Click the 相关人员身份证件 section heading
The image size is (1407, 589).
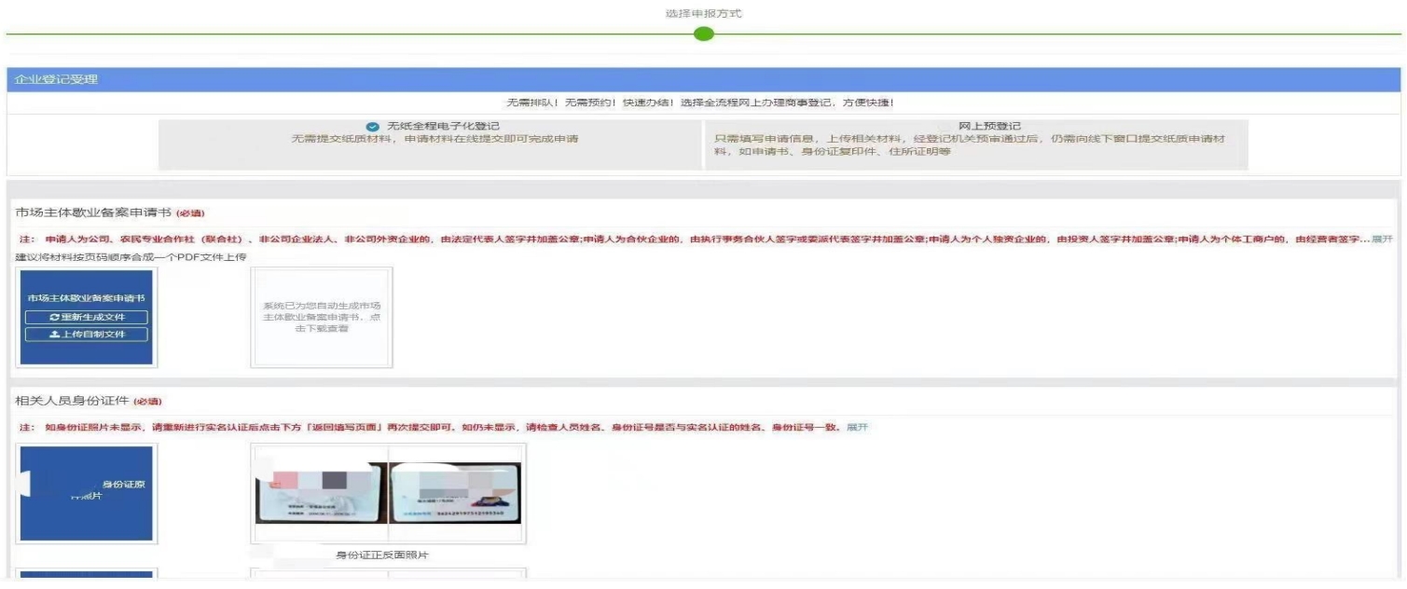tap(73, 401)
